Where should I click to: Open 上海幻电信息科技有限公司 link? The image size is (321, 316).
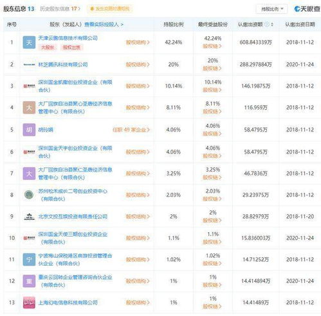pos(68,302)
